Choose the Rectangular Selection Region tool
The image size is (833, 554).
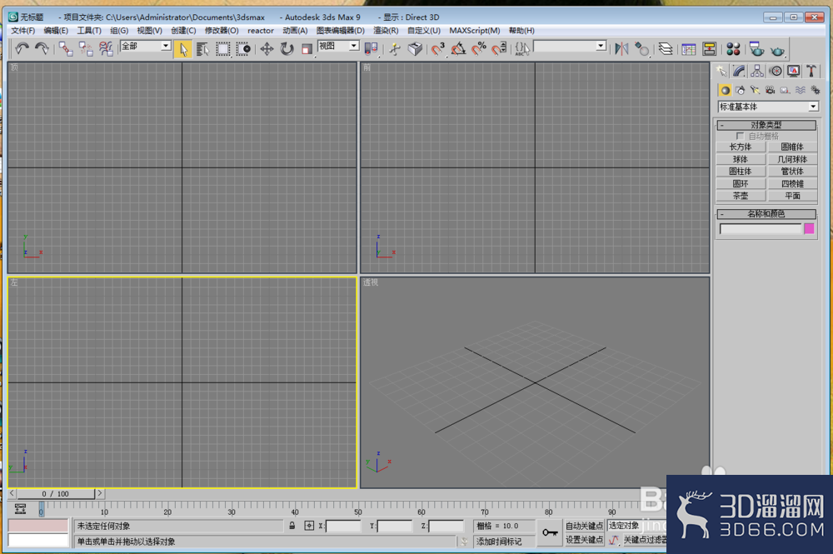[x=223, y=49]
